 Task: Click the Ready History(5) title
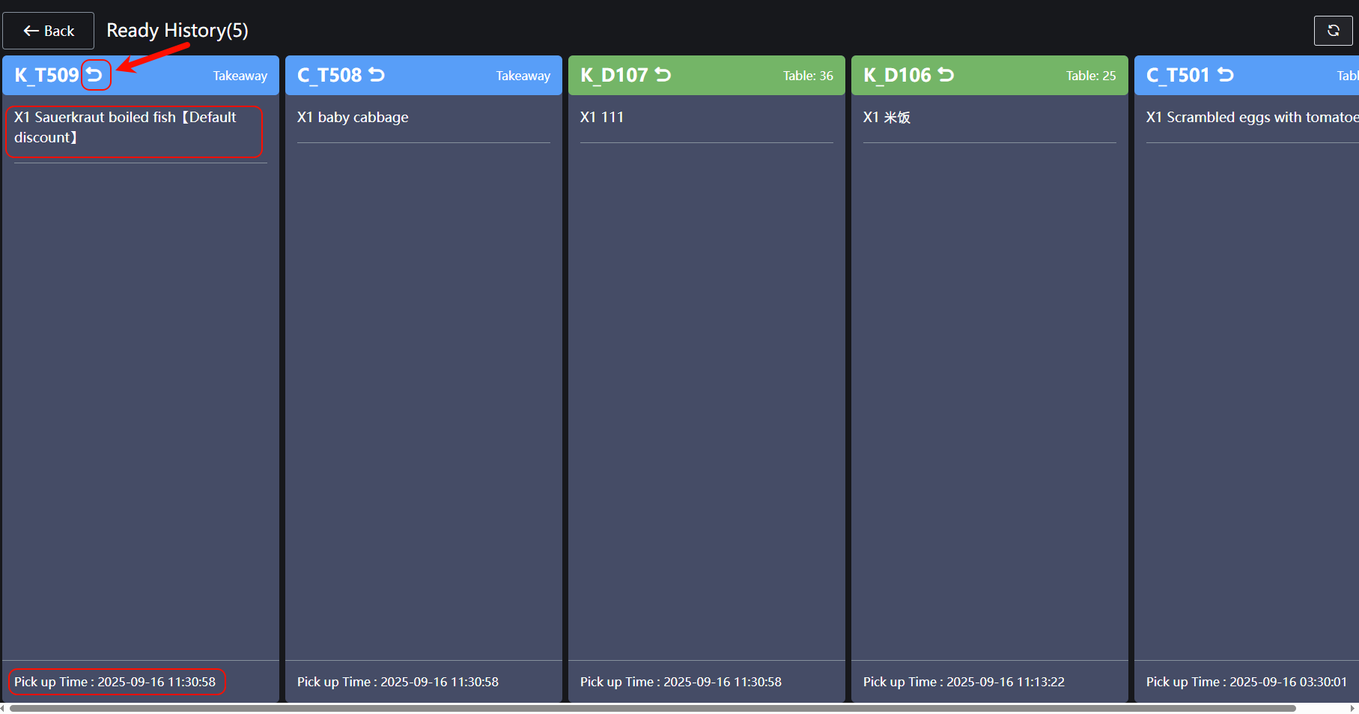click(177, 31)
